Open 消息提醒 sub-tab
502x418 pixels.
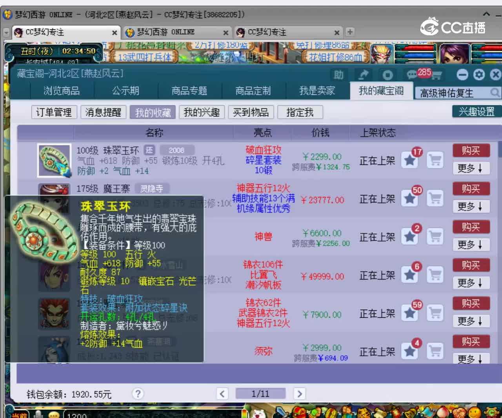pyautogui.click(x=103, y=112)
